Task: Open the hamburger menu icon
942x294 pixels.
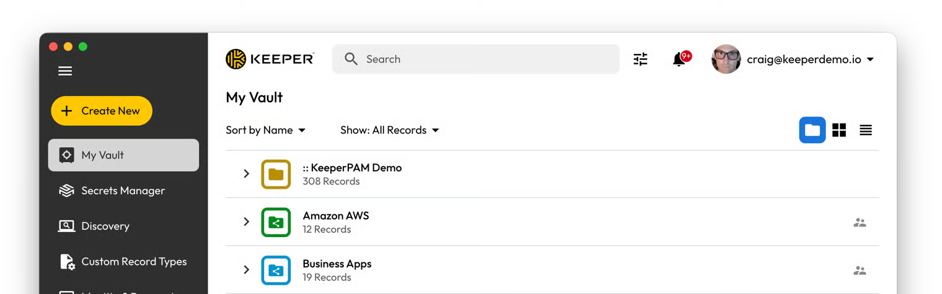Action: (65, 71)
